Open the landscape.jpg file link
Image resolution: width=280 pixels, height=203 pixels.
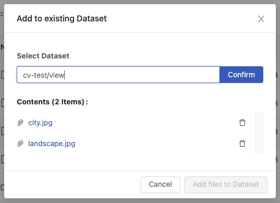(x=52, y=144)
